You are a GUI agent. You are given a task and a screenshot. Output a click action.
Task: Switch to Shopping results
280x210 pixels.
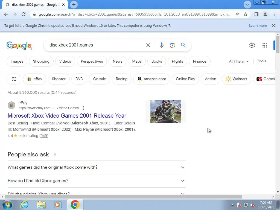[x=41, y=61]
